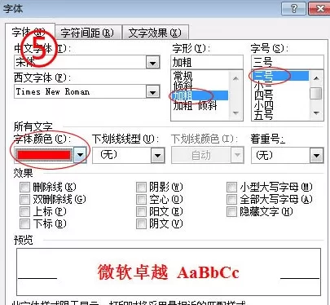Enable the 阳文 (E) checkbox
330x305 pixels.
click(141, 211)
